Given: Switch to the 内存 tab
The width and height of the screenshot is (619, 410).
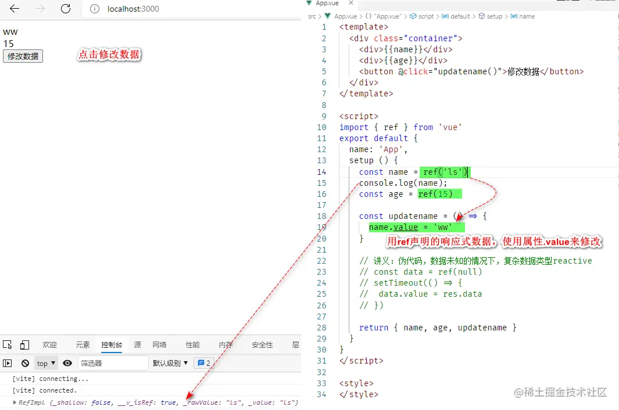Looking at the screenshot, I should 226,345.
